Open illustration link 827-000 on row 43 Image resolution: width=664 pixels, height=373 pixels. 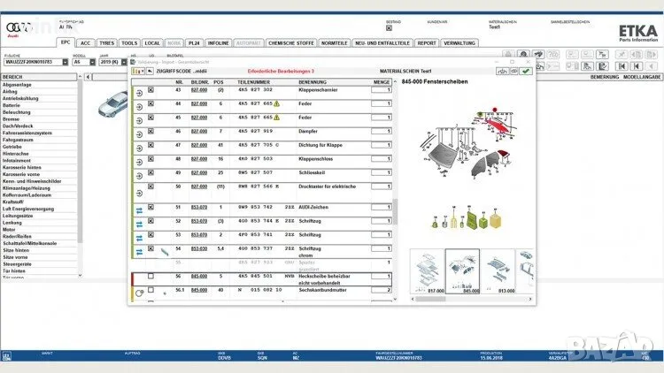coord(199,90)
